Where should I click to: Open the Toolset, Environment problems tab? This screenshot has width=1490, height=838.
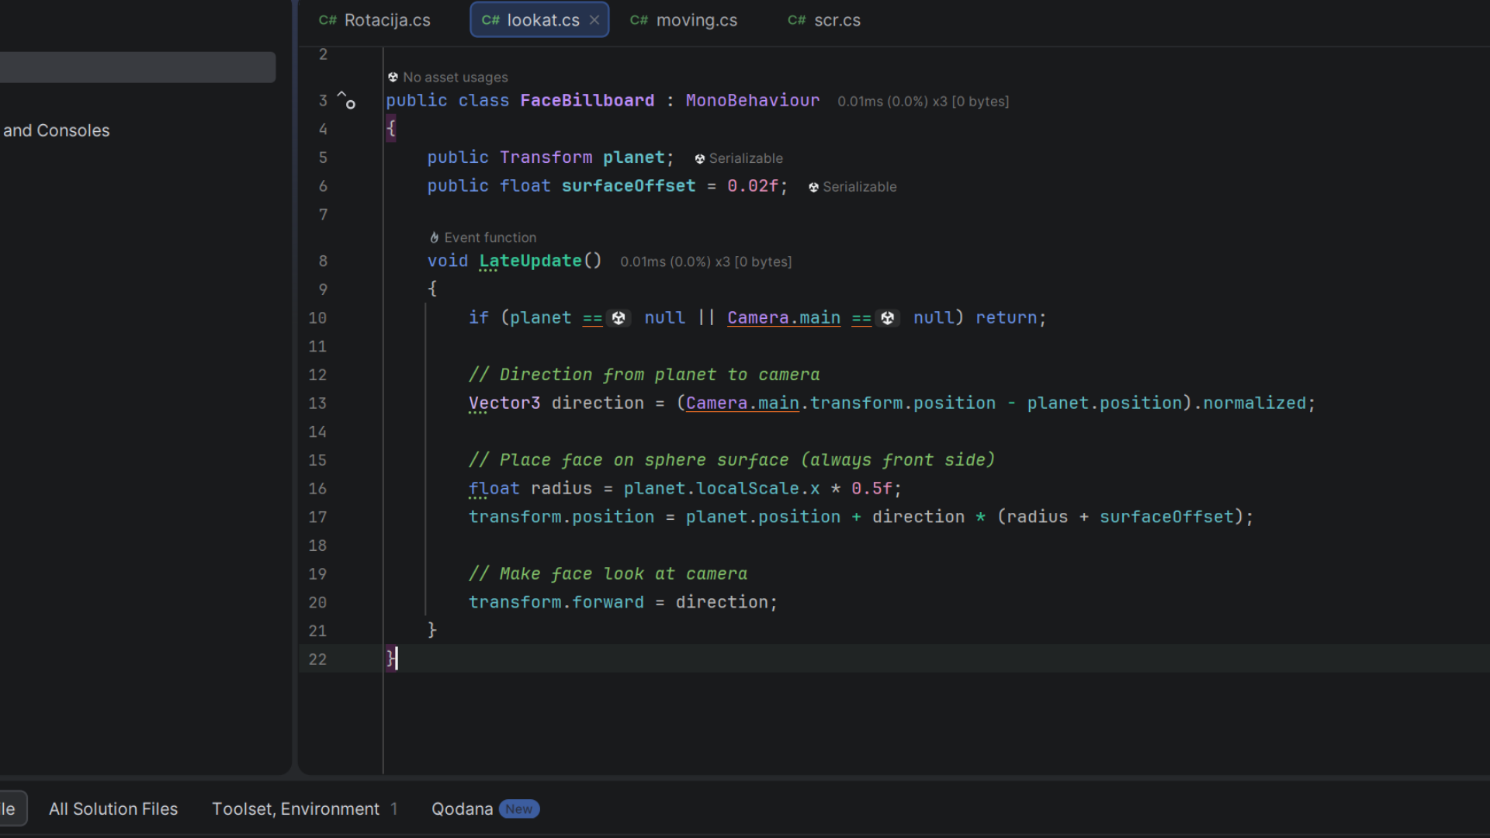pos(296,809)
